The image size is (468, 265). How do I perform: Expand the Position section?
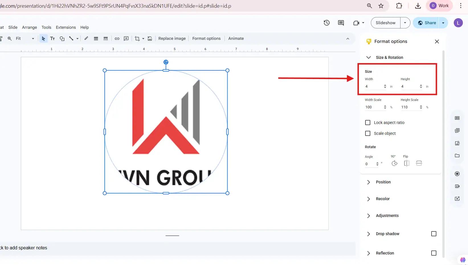pos(383,182)
